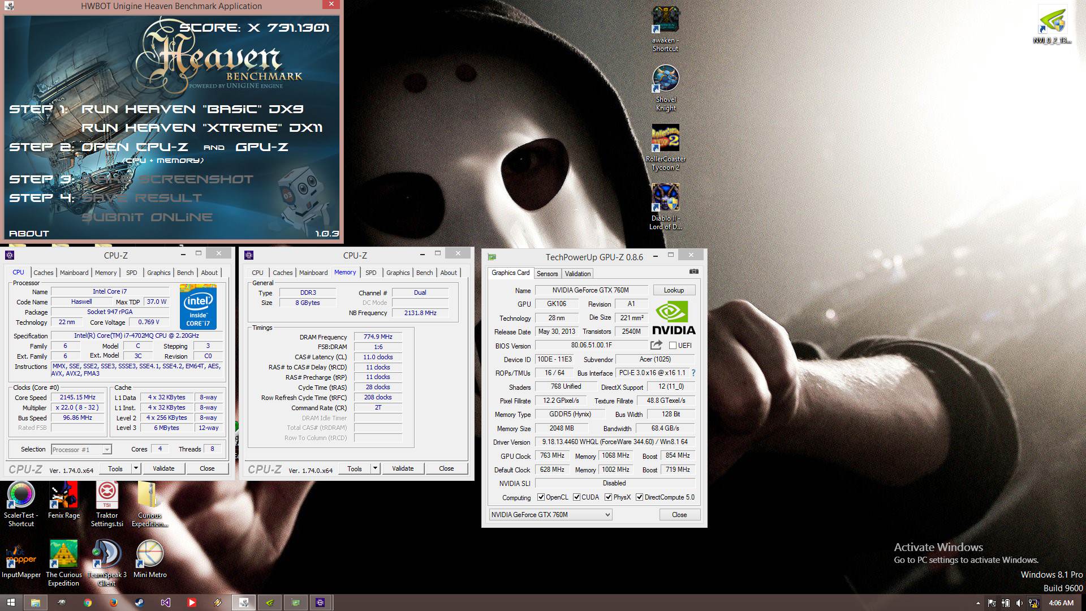Screen dimensions: 1086x611
Task: Click the network warning tray icon
Action: pos(1033,603)
